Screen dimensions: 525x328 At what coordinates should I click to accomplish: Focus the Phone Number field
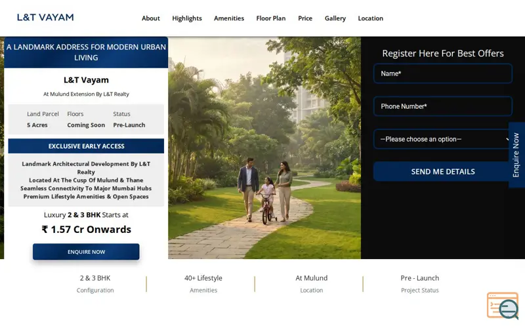click(x=442, y=106)
